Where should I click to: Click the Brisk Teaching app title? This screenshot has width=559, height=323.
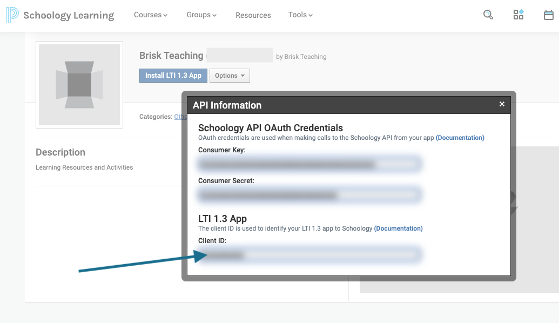(x=171, y=56)
